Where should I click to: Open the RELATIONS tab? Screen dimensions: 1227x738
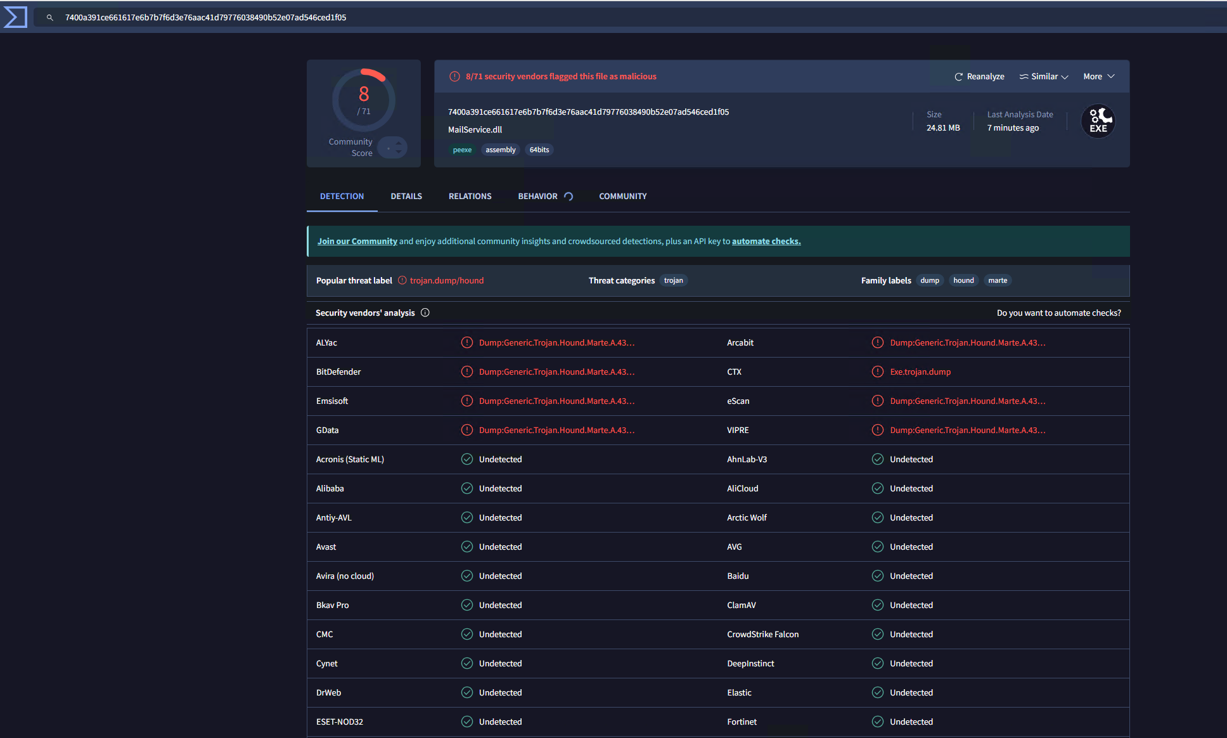click(470, 197)
